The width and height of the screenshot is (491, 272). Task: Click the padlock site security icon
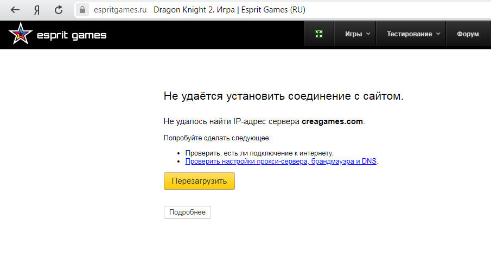pos(82,10)
